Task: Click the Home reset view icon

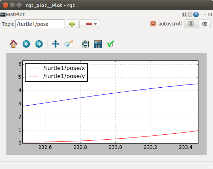Action: [x=13, y=44]
